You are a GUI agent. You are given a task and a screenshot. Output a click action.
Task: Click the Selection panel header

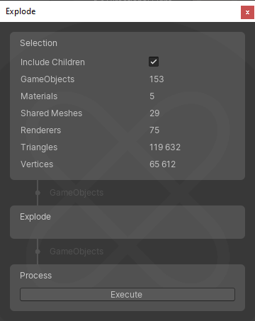pos(38,43)
